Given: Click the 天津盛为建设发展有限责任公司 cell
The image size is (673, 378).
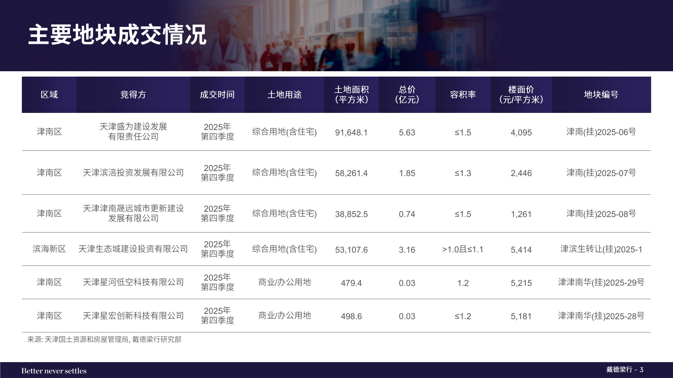Looking at the screenshot, I should (133, 132).
